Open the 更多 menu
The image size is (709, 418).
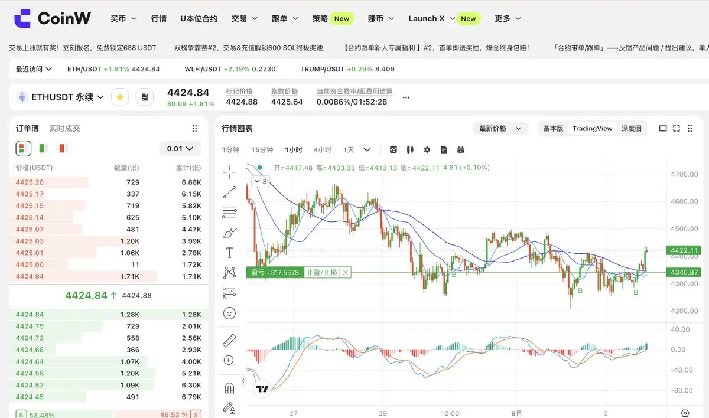[x=508, y=18]
